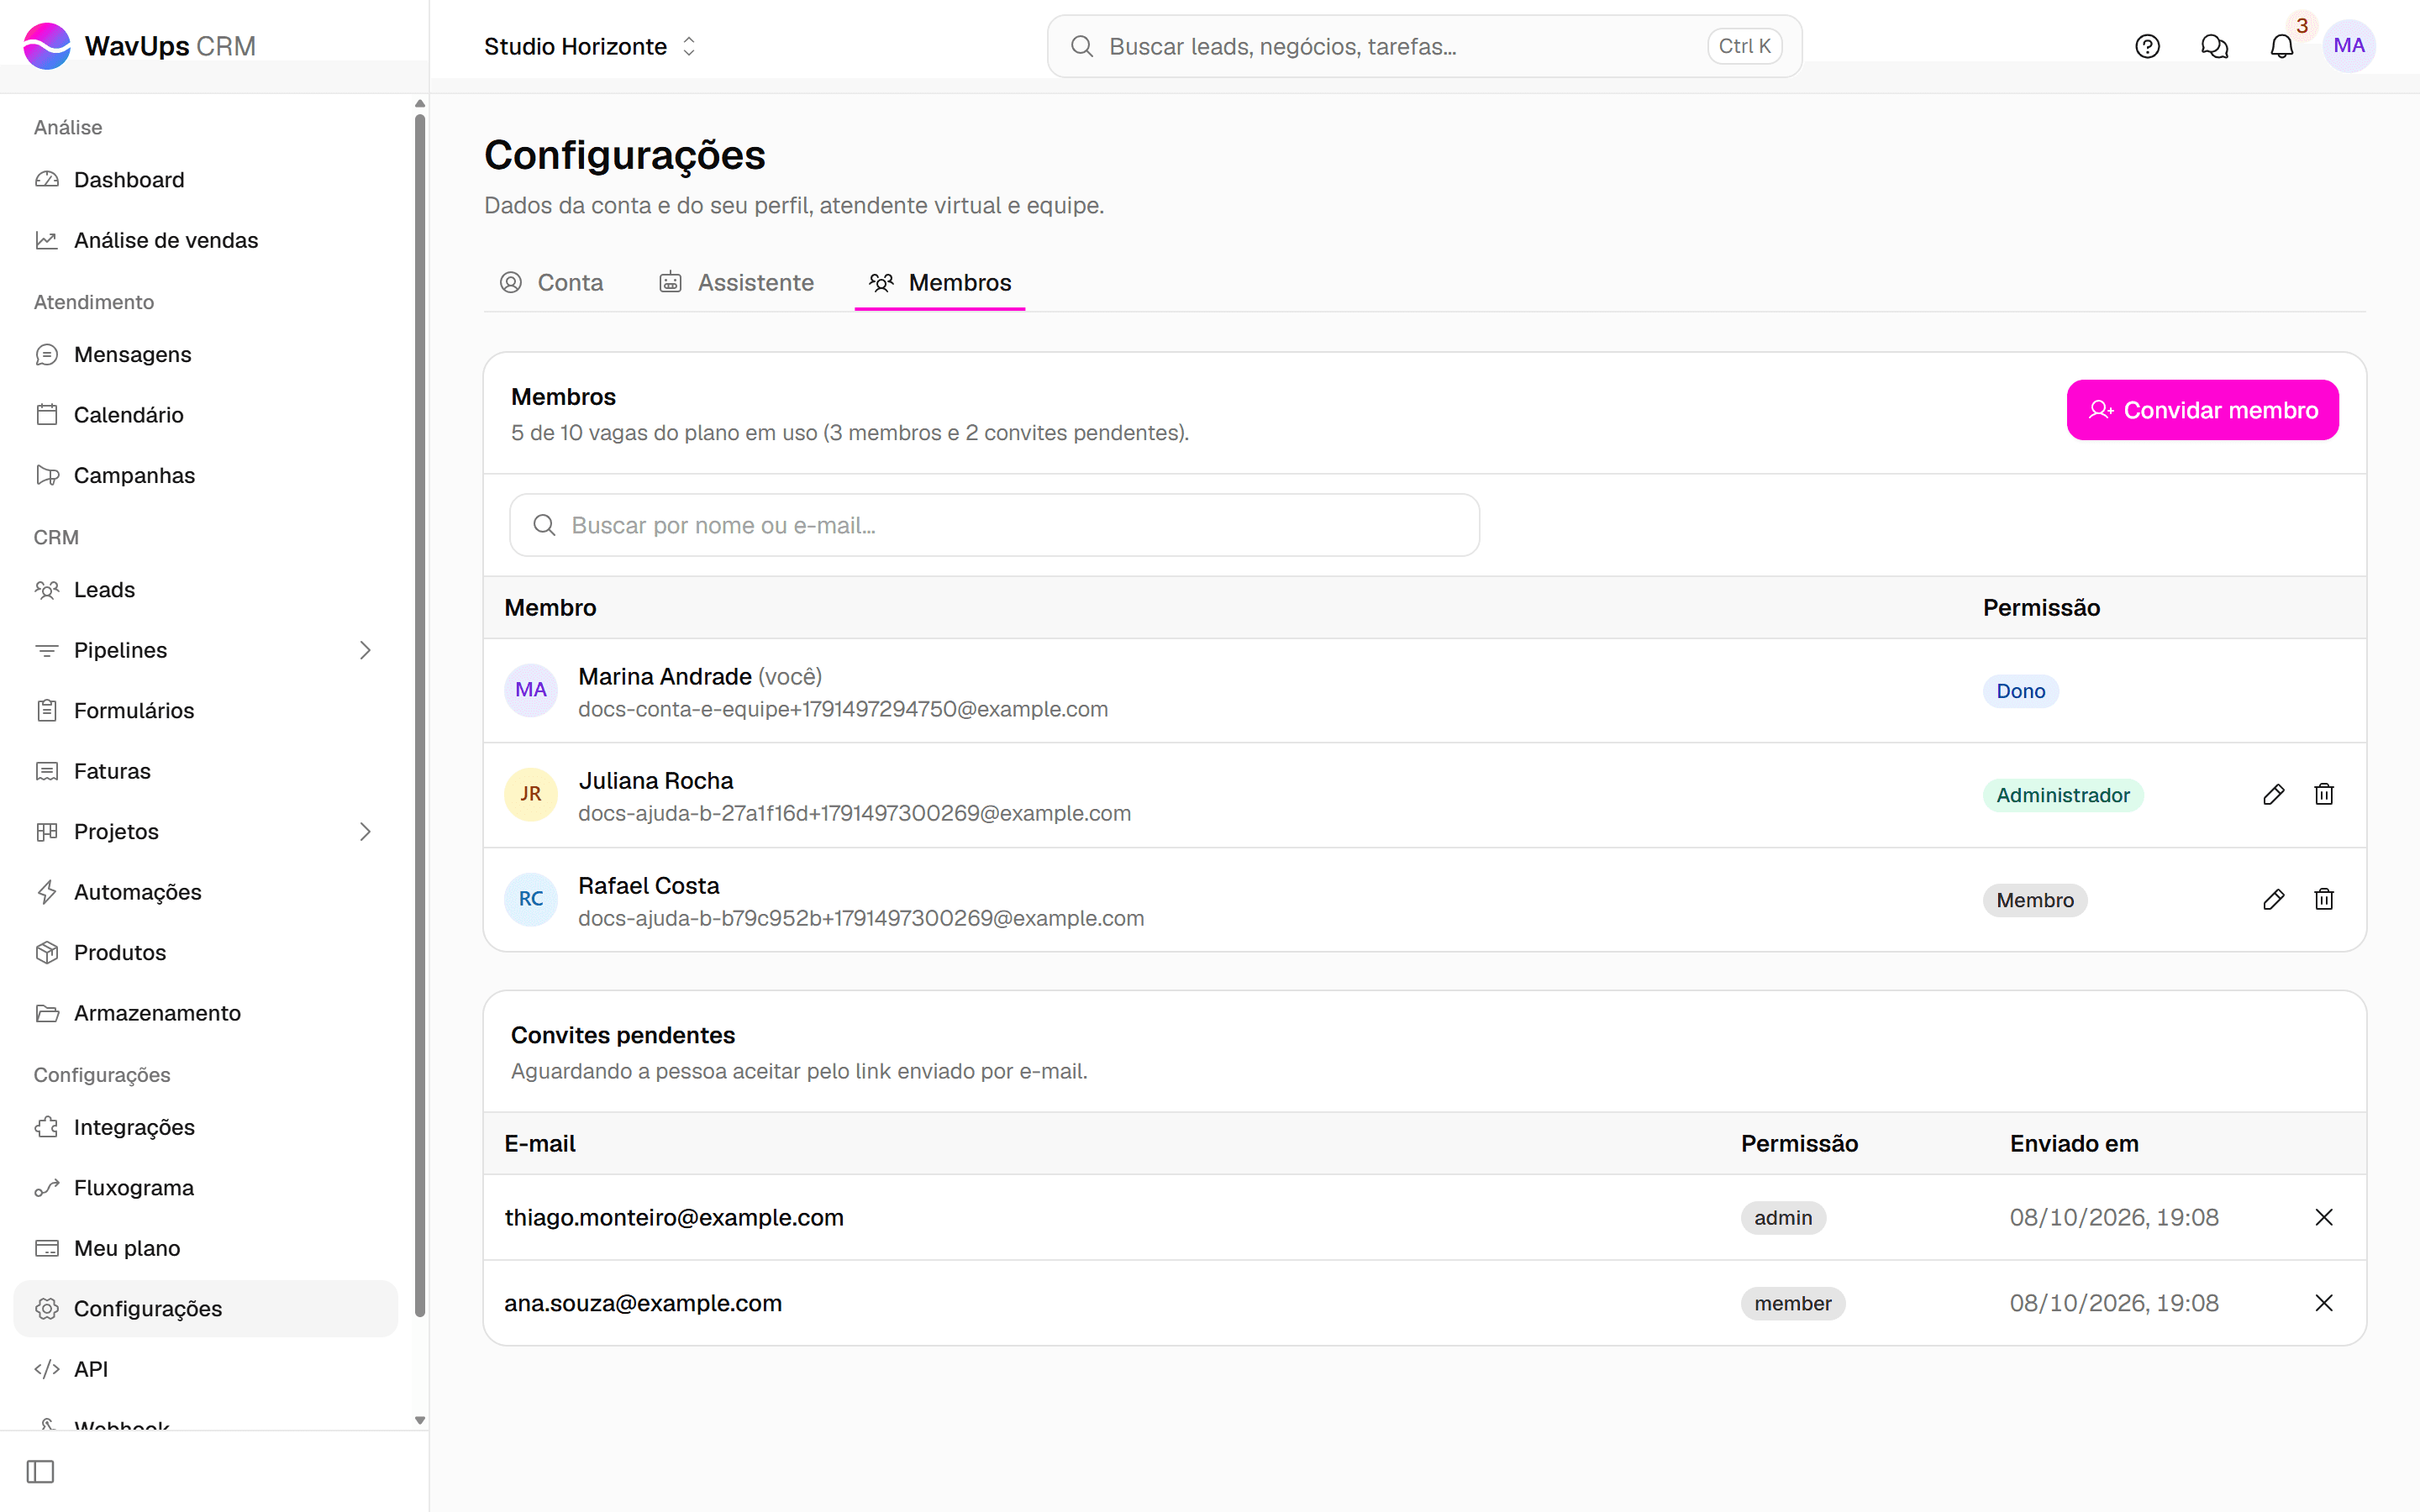
Task: Open the chat conversations icon in header
Action: click(x=2214, y=46)
